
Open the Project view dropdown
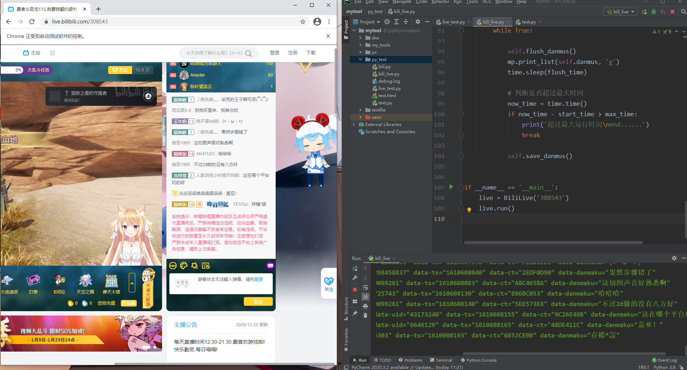pyautogui.click(x=366, y=22)
